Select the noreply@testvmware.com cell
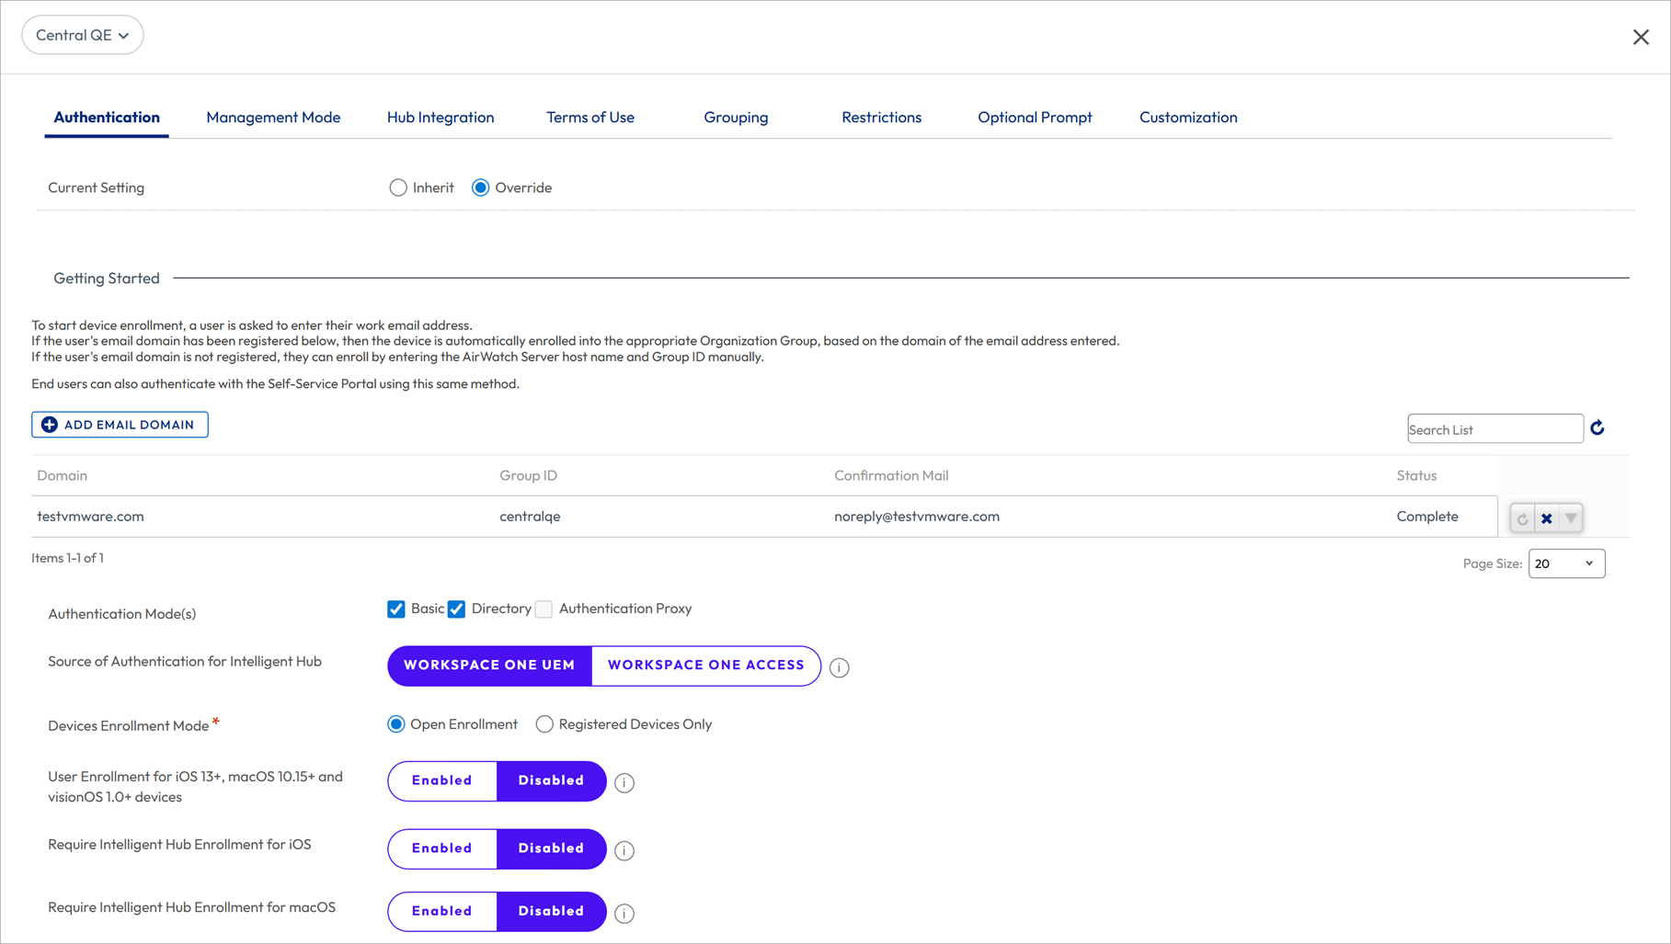 (x=917, y=517)
